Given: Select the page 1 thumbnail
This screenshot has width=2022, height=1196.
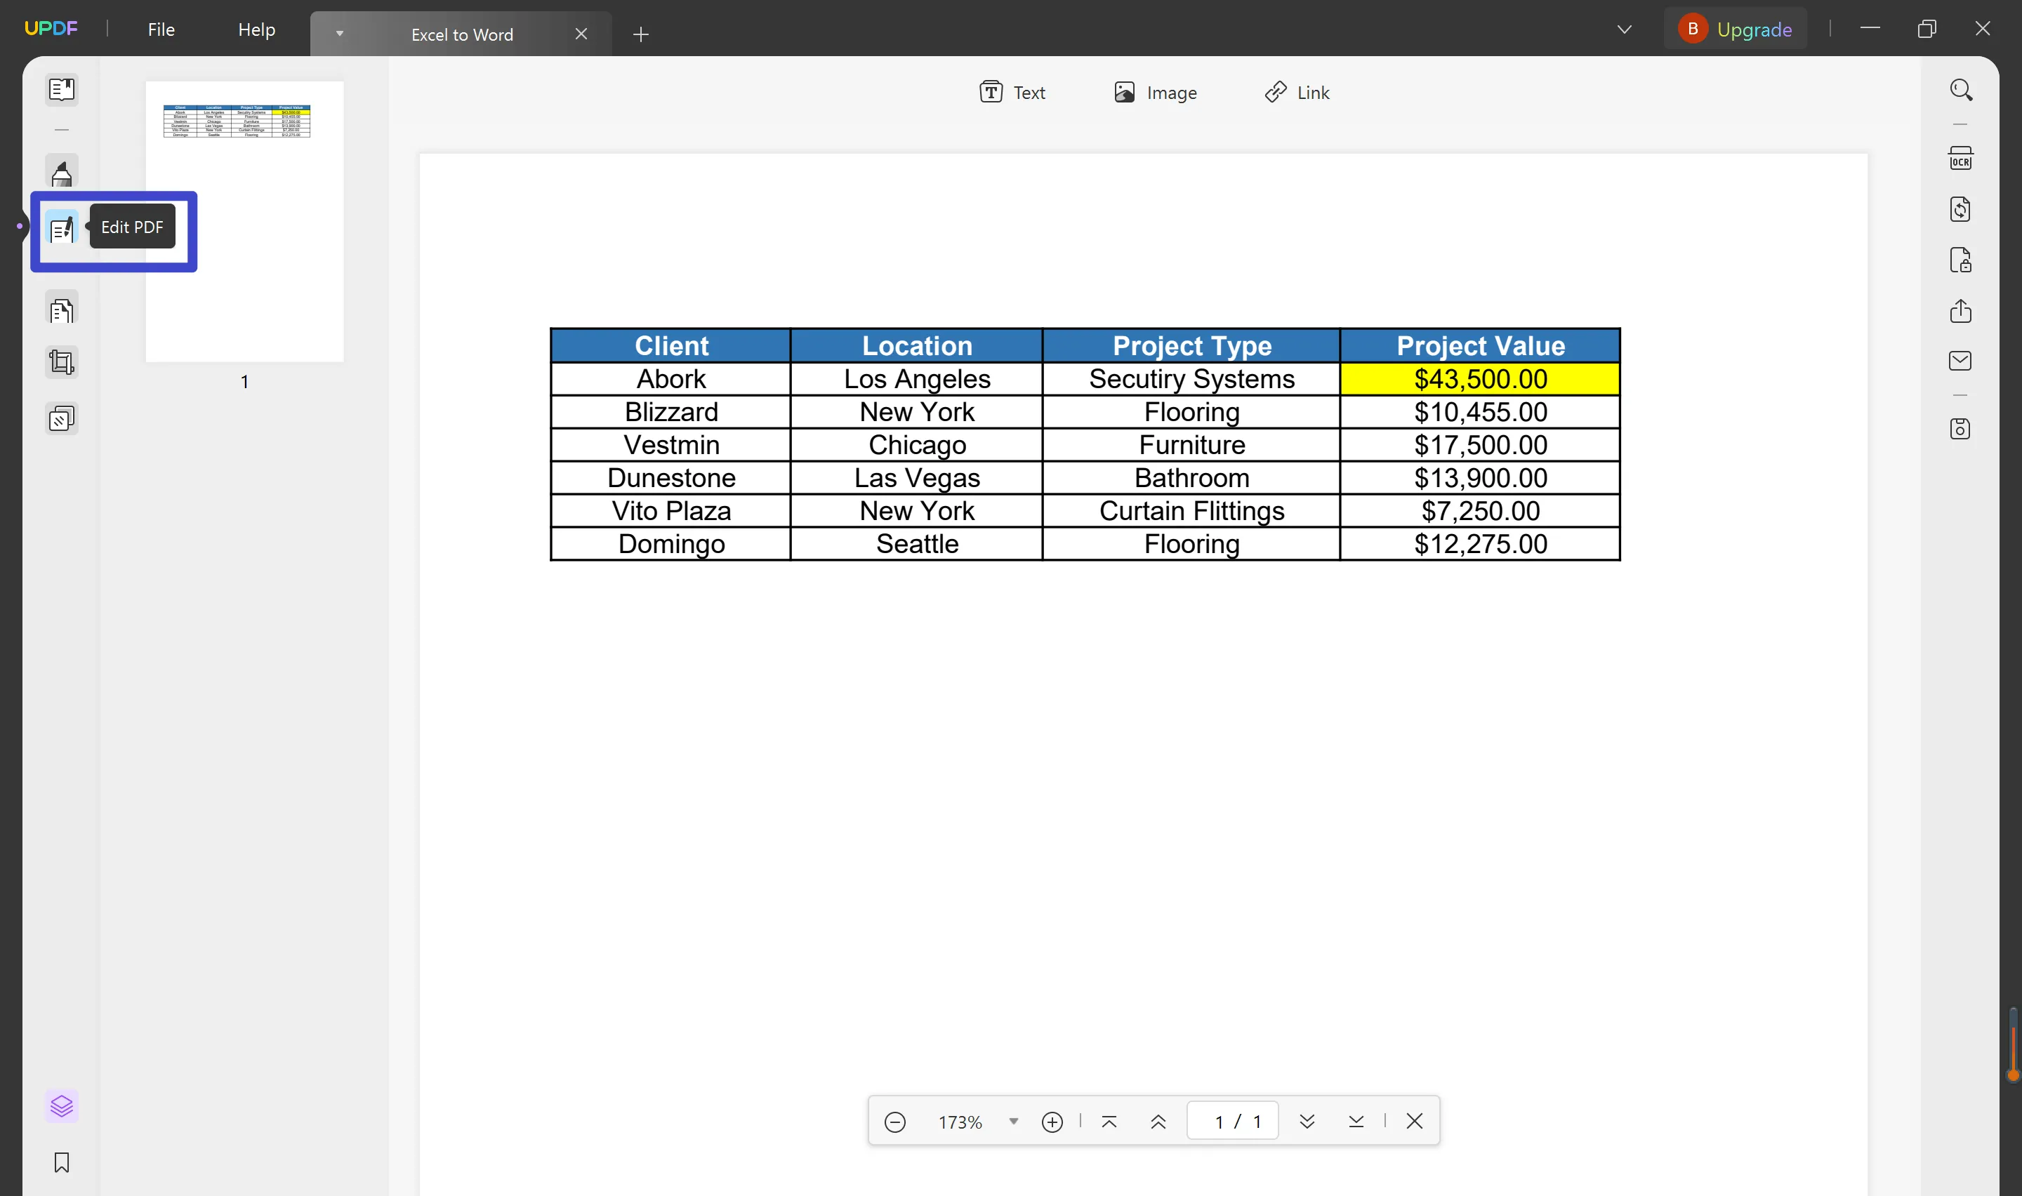Looking at the screenshot, I should [x=244, y=220].
